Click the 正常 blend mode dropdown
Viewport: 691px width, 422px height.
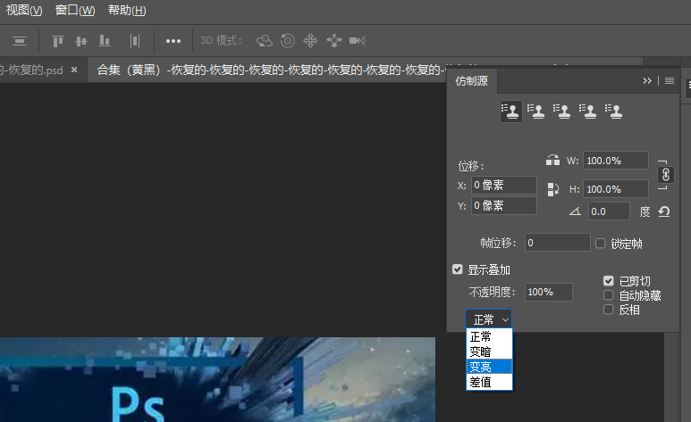[489, 319]
